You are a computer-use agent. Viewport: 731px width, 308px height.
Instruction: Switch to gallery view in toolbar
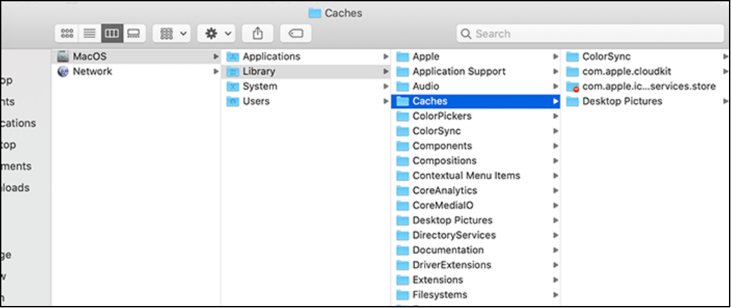point(134,33)
